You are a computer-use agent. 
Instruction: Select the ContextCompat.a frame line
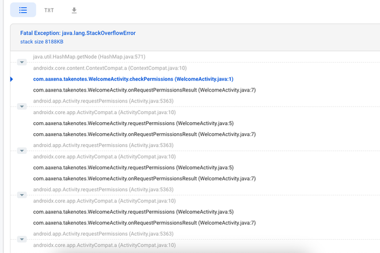(x=110, y=68)
